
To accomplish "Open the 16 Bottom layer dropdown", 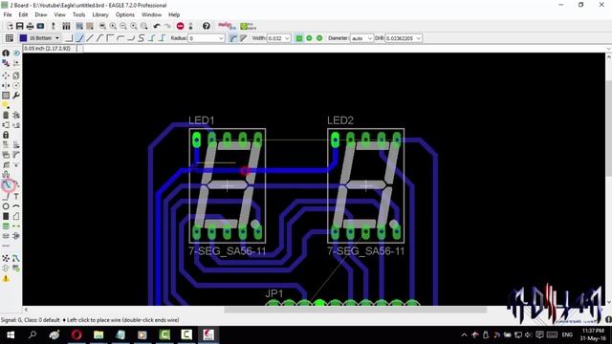I will coord(57,38).
